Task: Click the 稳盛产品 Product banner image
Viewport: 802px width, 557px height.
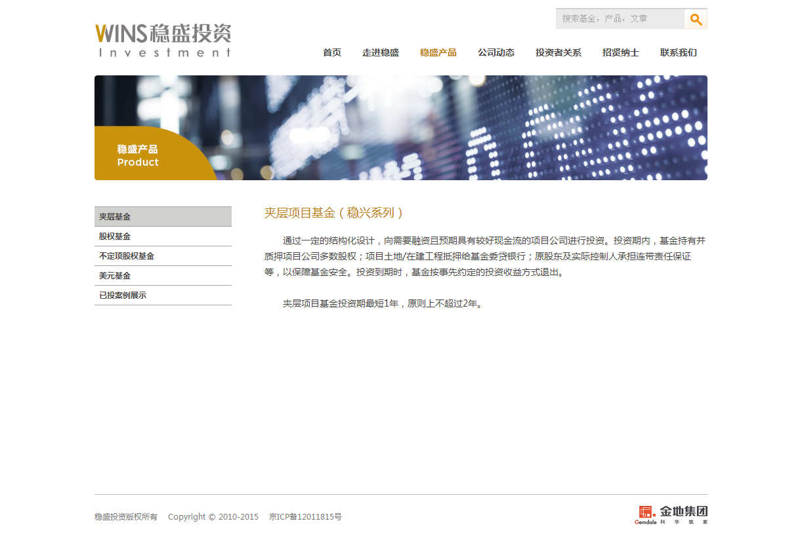Action: 401,128
